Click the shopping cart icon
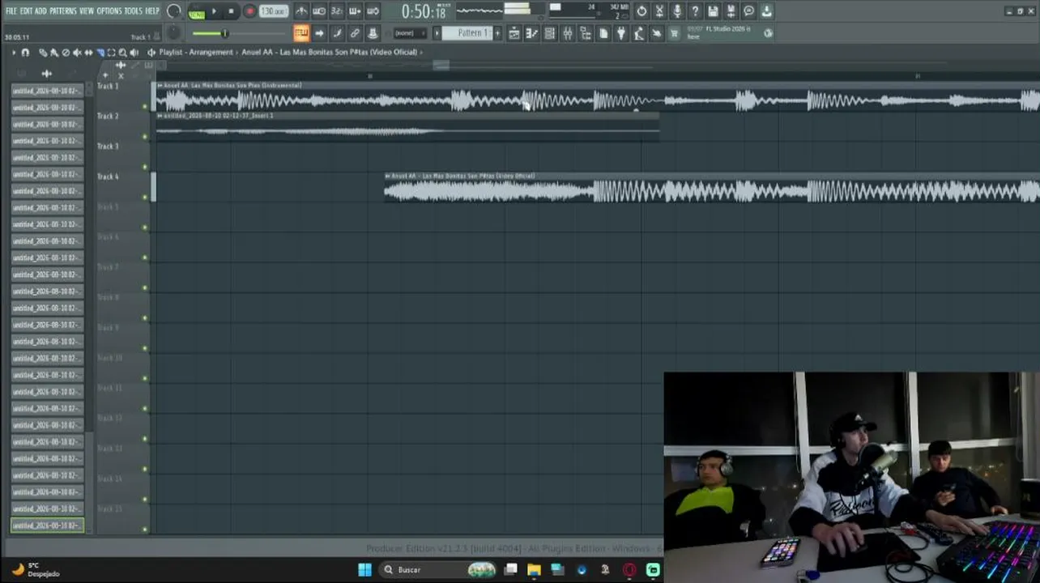Screen dimensions: 1040x583 [674, 33]
